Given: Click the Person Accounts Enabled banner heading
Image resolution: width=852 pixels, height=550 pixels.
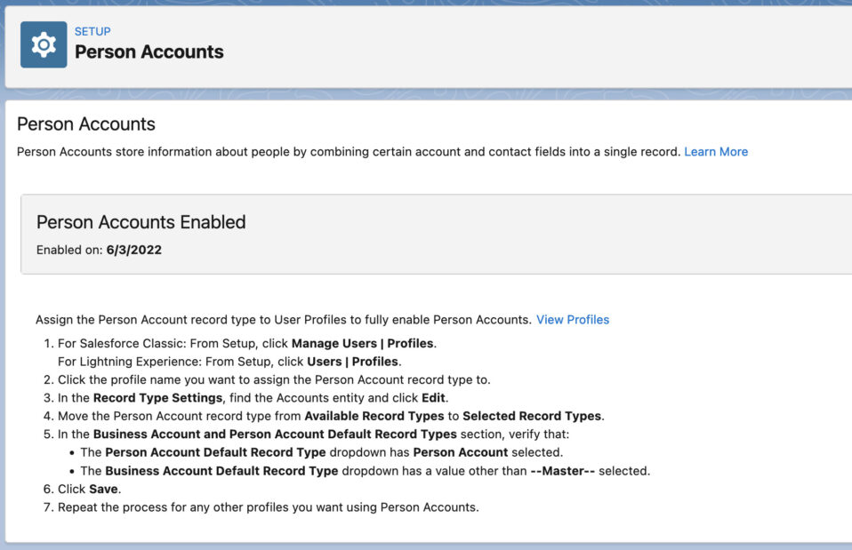Looking at the screenshot, I should [x=140, y=222].
